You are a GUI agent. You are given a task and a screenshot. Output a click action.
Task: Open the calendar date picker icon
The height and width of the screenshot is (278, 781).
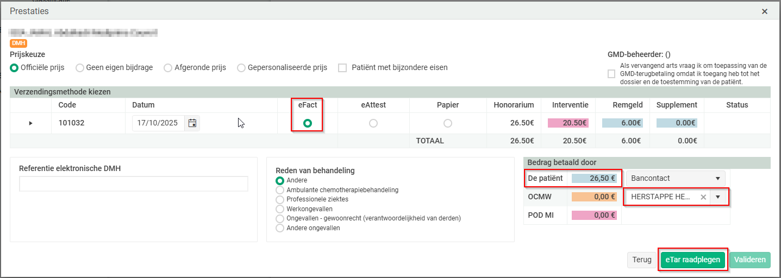[192, 123]
